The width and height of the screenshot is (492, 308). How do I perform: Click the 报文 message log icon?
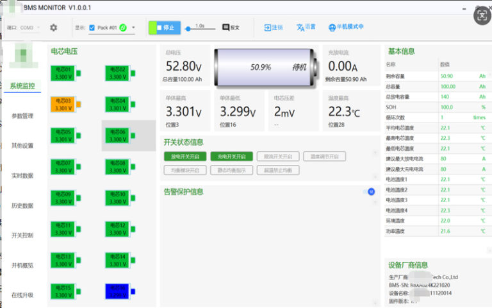click(x=226, y=28)
